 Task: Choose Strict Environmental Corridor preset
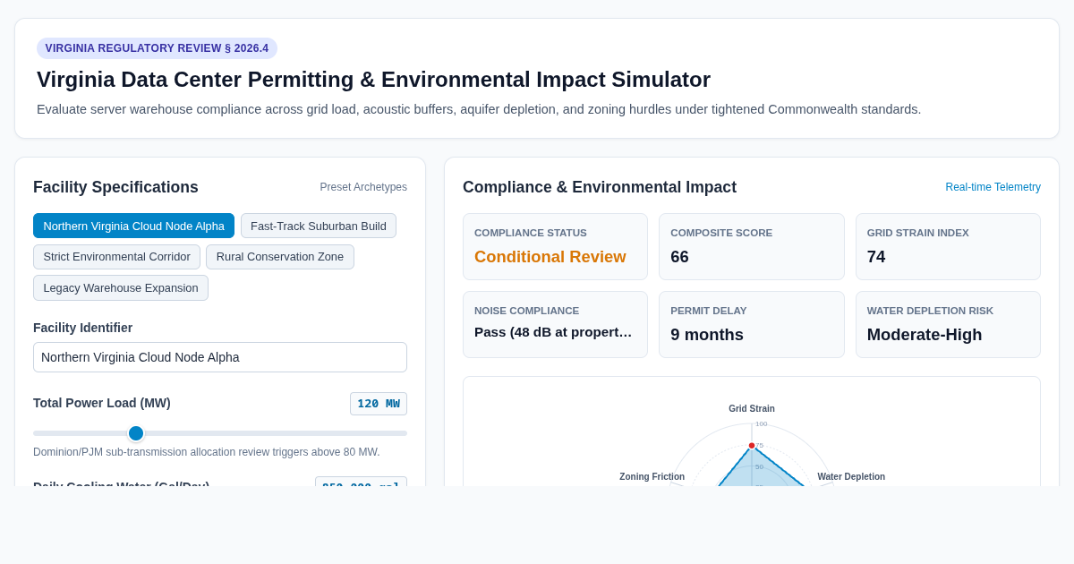pos(116,257)
